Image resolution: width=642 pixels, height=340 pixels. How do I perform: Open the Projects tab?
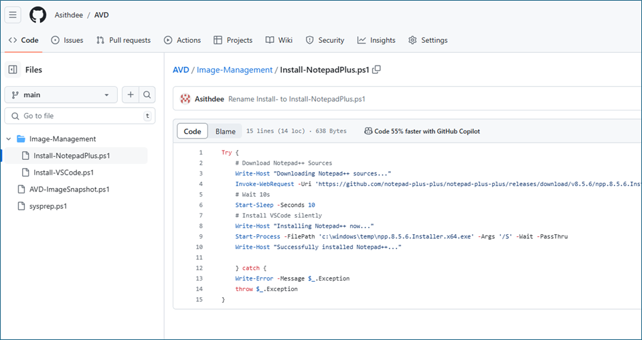pos(233,40)
